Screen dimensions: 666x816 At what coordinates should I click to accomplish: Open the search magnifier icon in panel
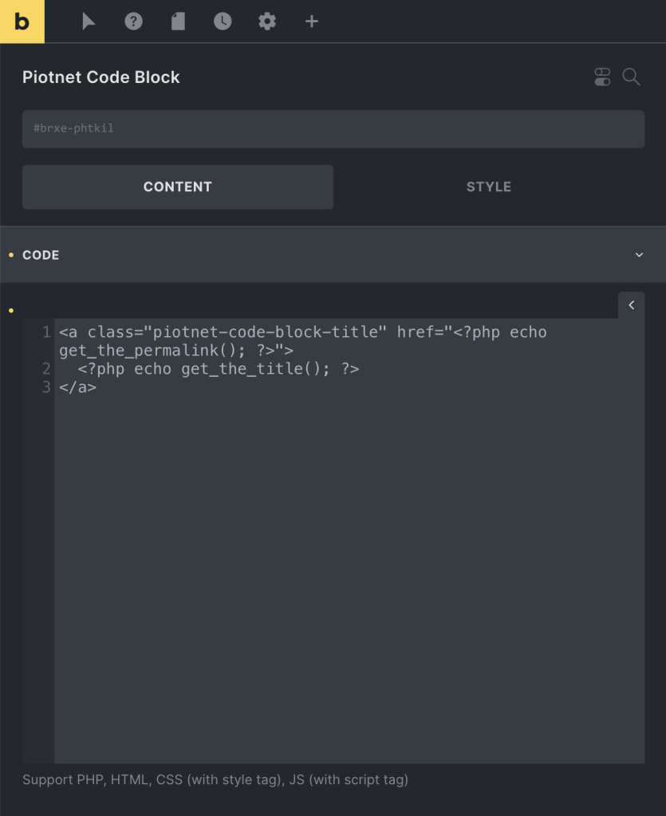coord(631,77)
